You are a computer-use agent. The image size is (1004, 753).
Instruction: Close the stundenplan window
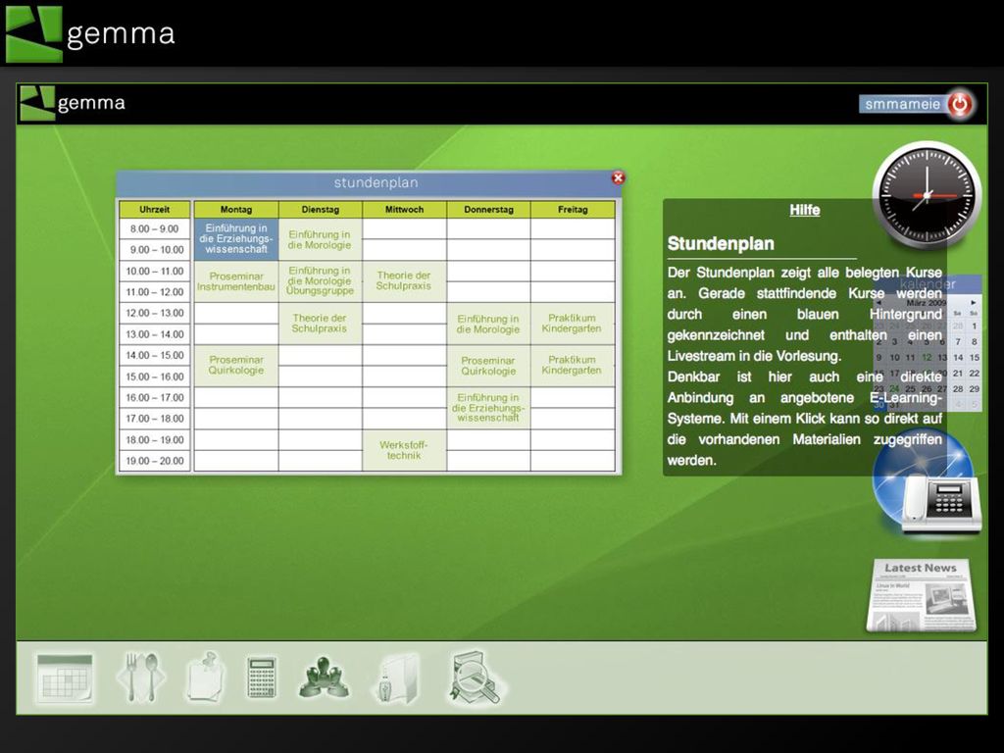[x=618, y=178]
